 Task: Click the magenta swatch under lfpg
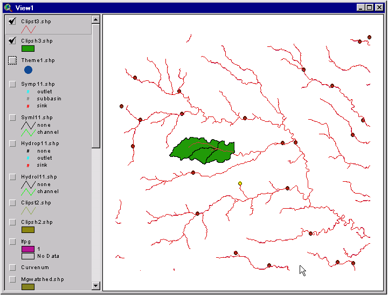pyautogui.click(x=28, y=249)
